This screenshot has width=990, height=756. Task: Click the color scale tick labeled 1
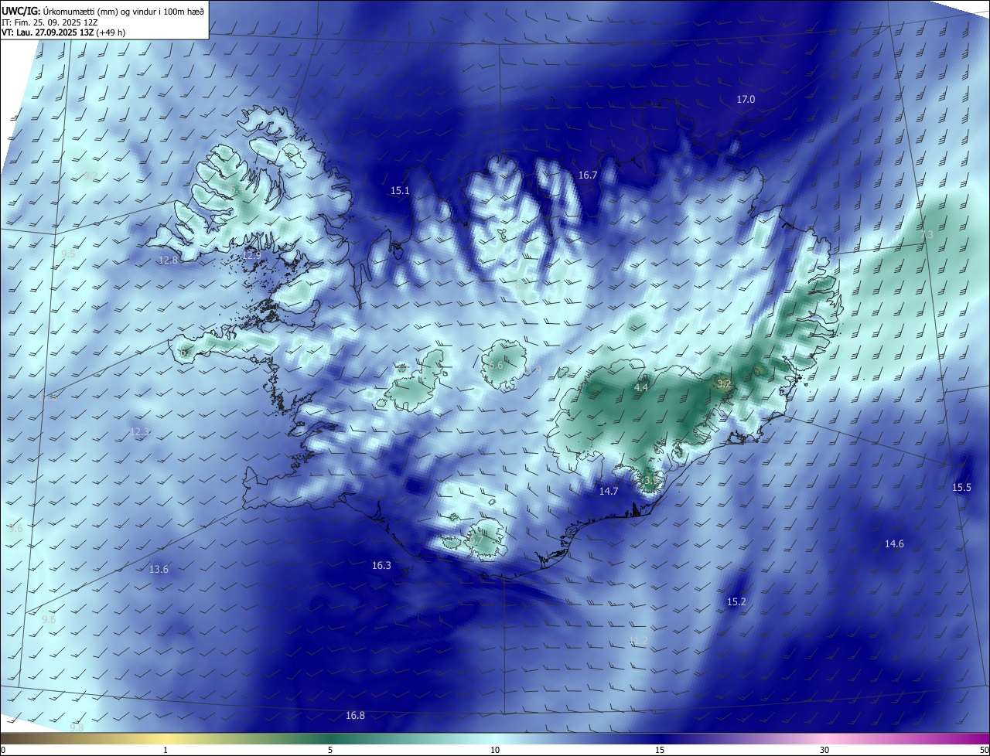pos(166,750)
